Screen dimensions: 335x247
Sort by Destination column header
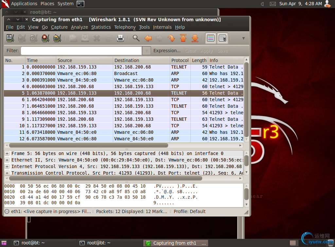coord(141,60)
